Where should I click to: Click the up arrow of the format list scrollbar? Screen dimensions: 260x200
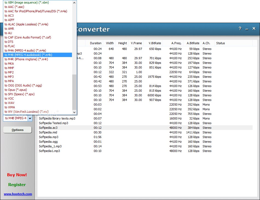pos(74,3)
